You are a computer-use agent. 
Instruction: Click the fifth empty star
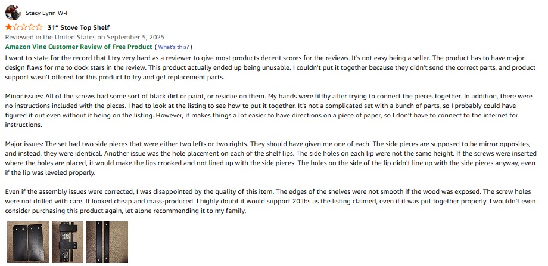click(x=39, y=27)
